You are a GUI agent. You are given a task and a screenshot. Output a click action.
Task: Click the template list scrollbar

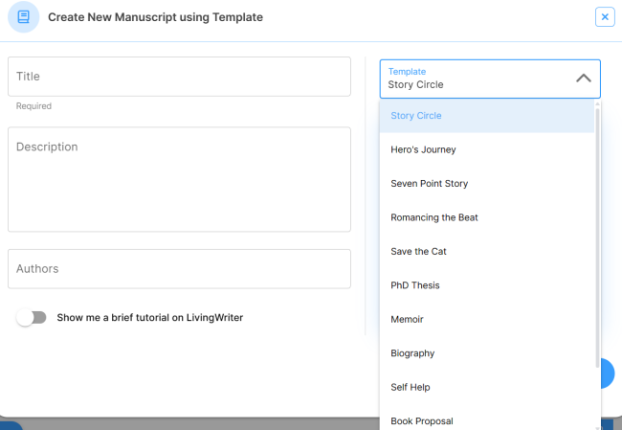[598, 230]
